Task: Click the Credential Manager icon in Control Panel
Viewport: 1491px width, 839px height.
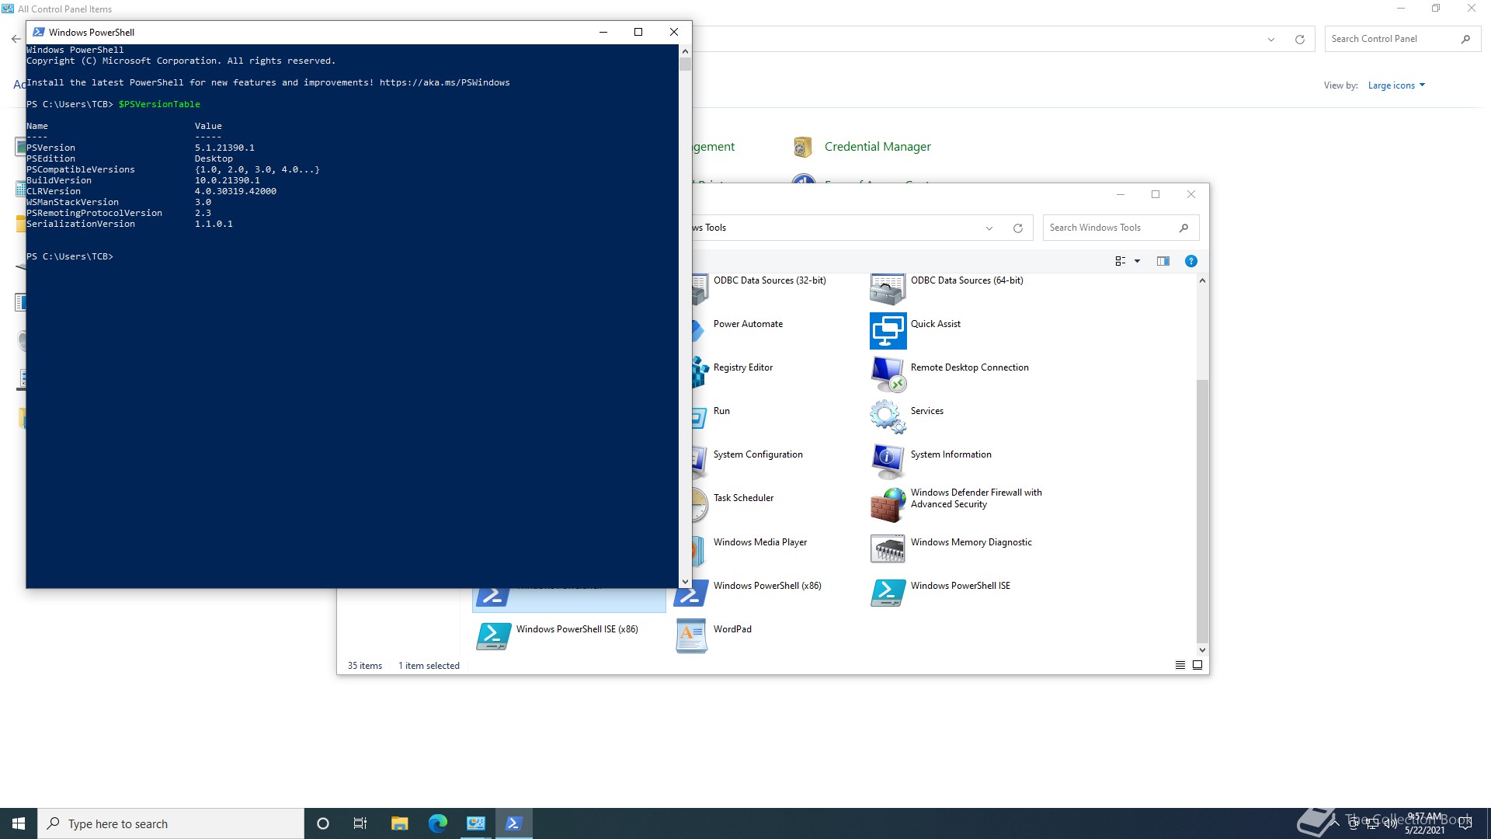Action: [803, 146]
